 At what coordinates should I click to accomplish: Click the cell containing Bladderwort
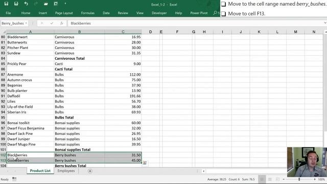(30, 37)
